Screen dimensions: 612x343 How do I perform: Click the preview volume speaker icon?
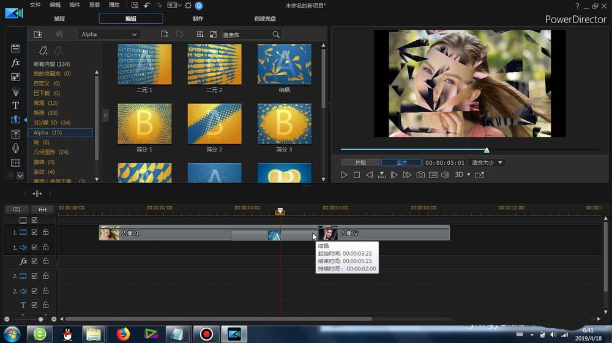point(446,175)
